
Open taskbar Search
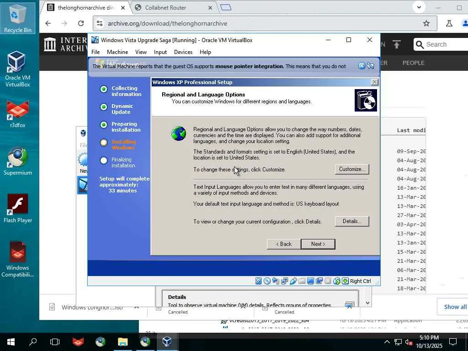coord(33,342)
